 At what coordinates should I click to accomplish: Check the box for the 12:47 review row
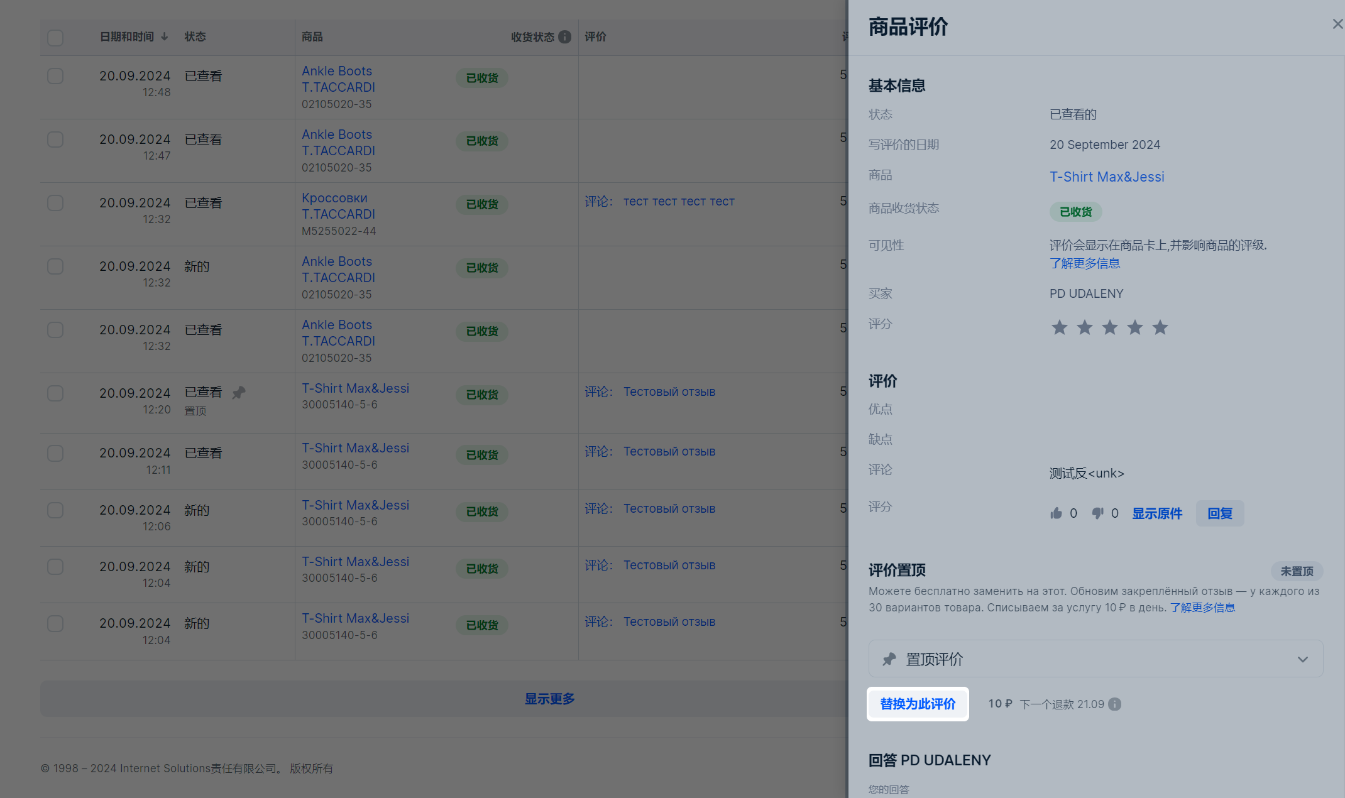(x=55, y=139)
